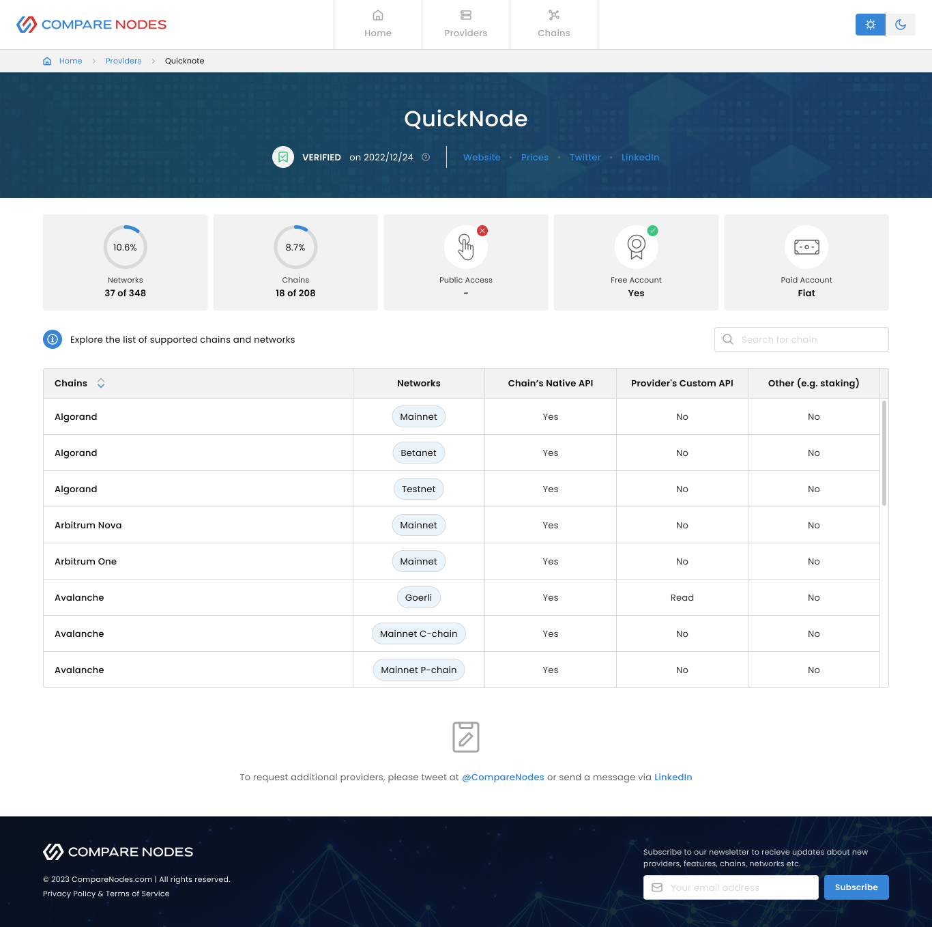Click the info icon beside Explore text

tap(53, 339)
